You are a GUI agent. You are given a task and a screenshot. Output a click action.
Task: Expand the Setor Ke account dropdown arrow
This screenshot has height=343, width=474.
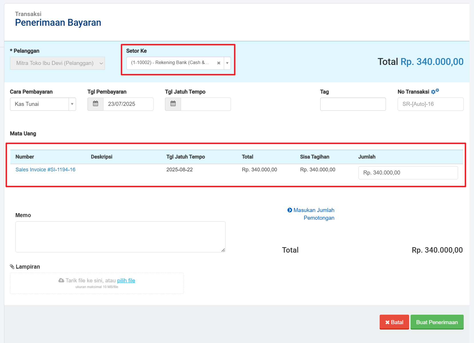click(227, 63)
